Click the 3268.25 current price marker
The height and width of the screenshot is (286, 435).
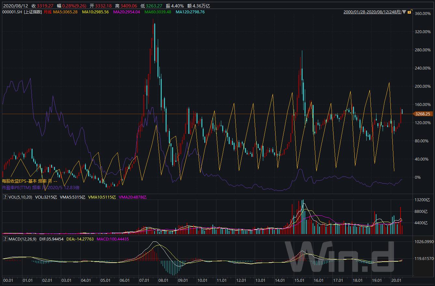pos(423,114)
